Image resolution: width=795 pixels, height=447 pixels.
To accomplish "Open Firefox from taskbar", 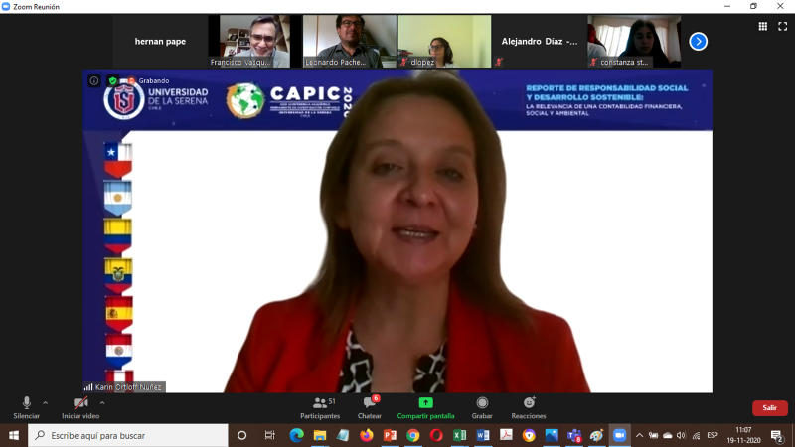I will (x=366, y=435).
